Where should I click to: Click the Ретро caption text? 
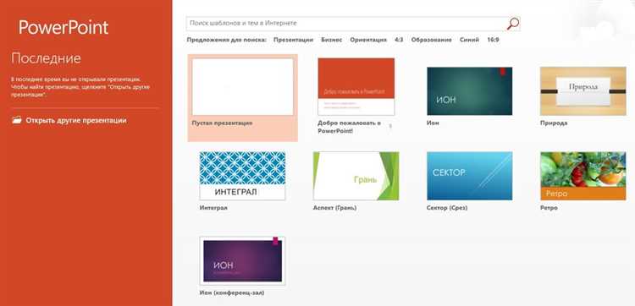click(549, 208)
